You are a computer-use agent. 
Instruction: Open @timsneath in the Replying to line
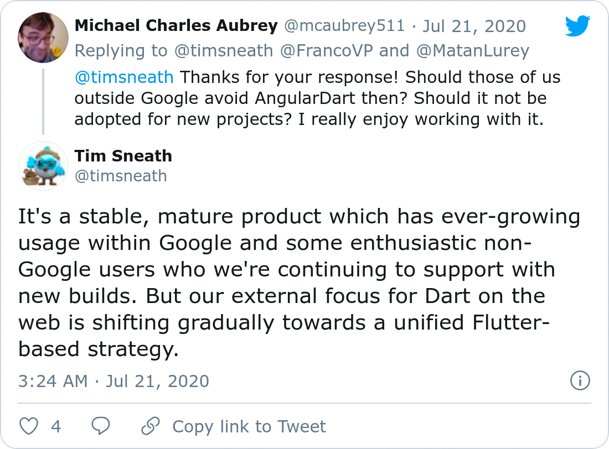224,51
